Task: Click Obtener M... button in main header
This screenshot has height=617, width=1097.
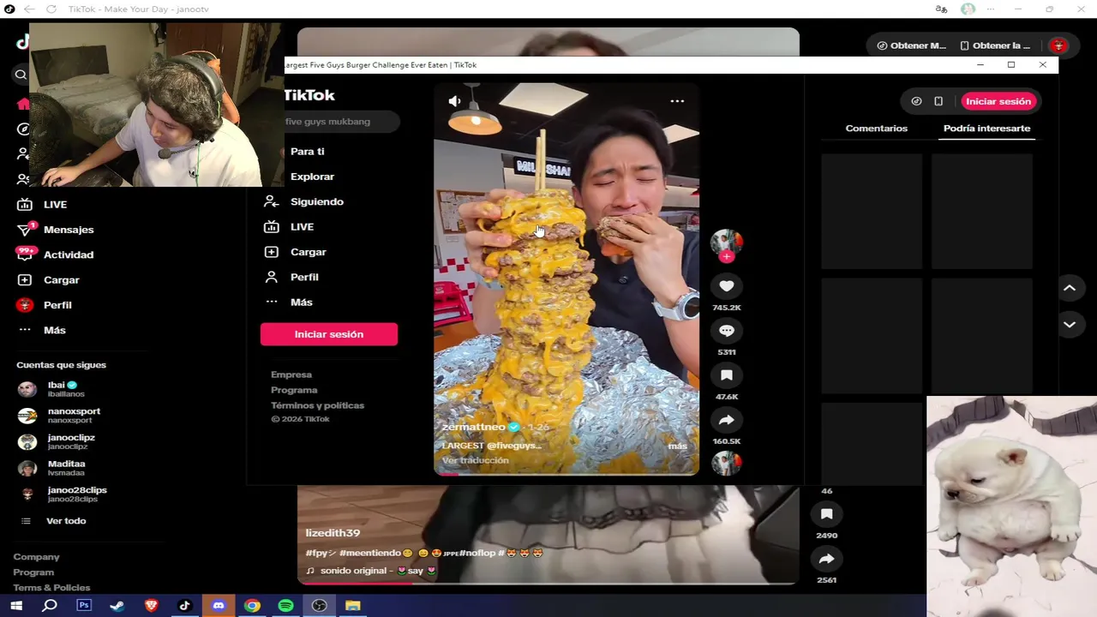Action: (x=911, y=45)
